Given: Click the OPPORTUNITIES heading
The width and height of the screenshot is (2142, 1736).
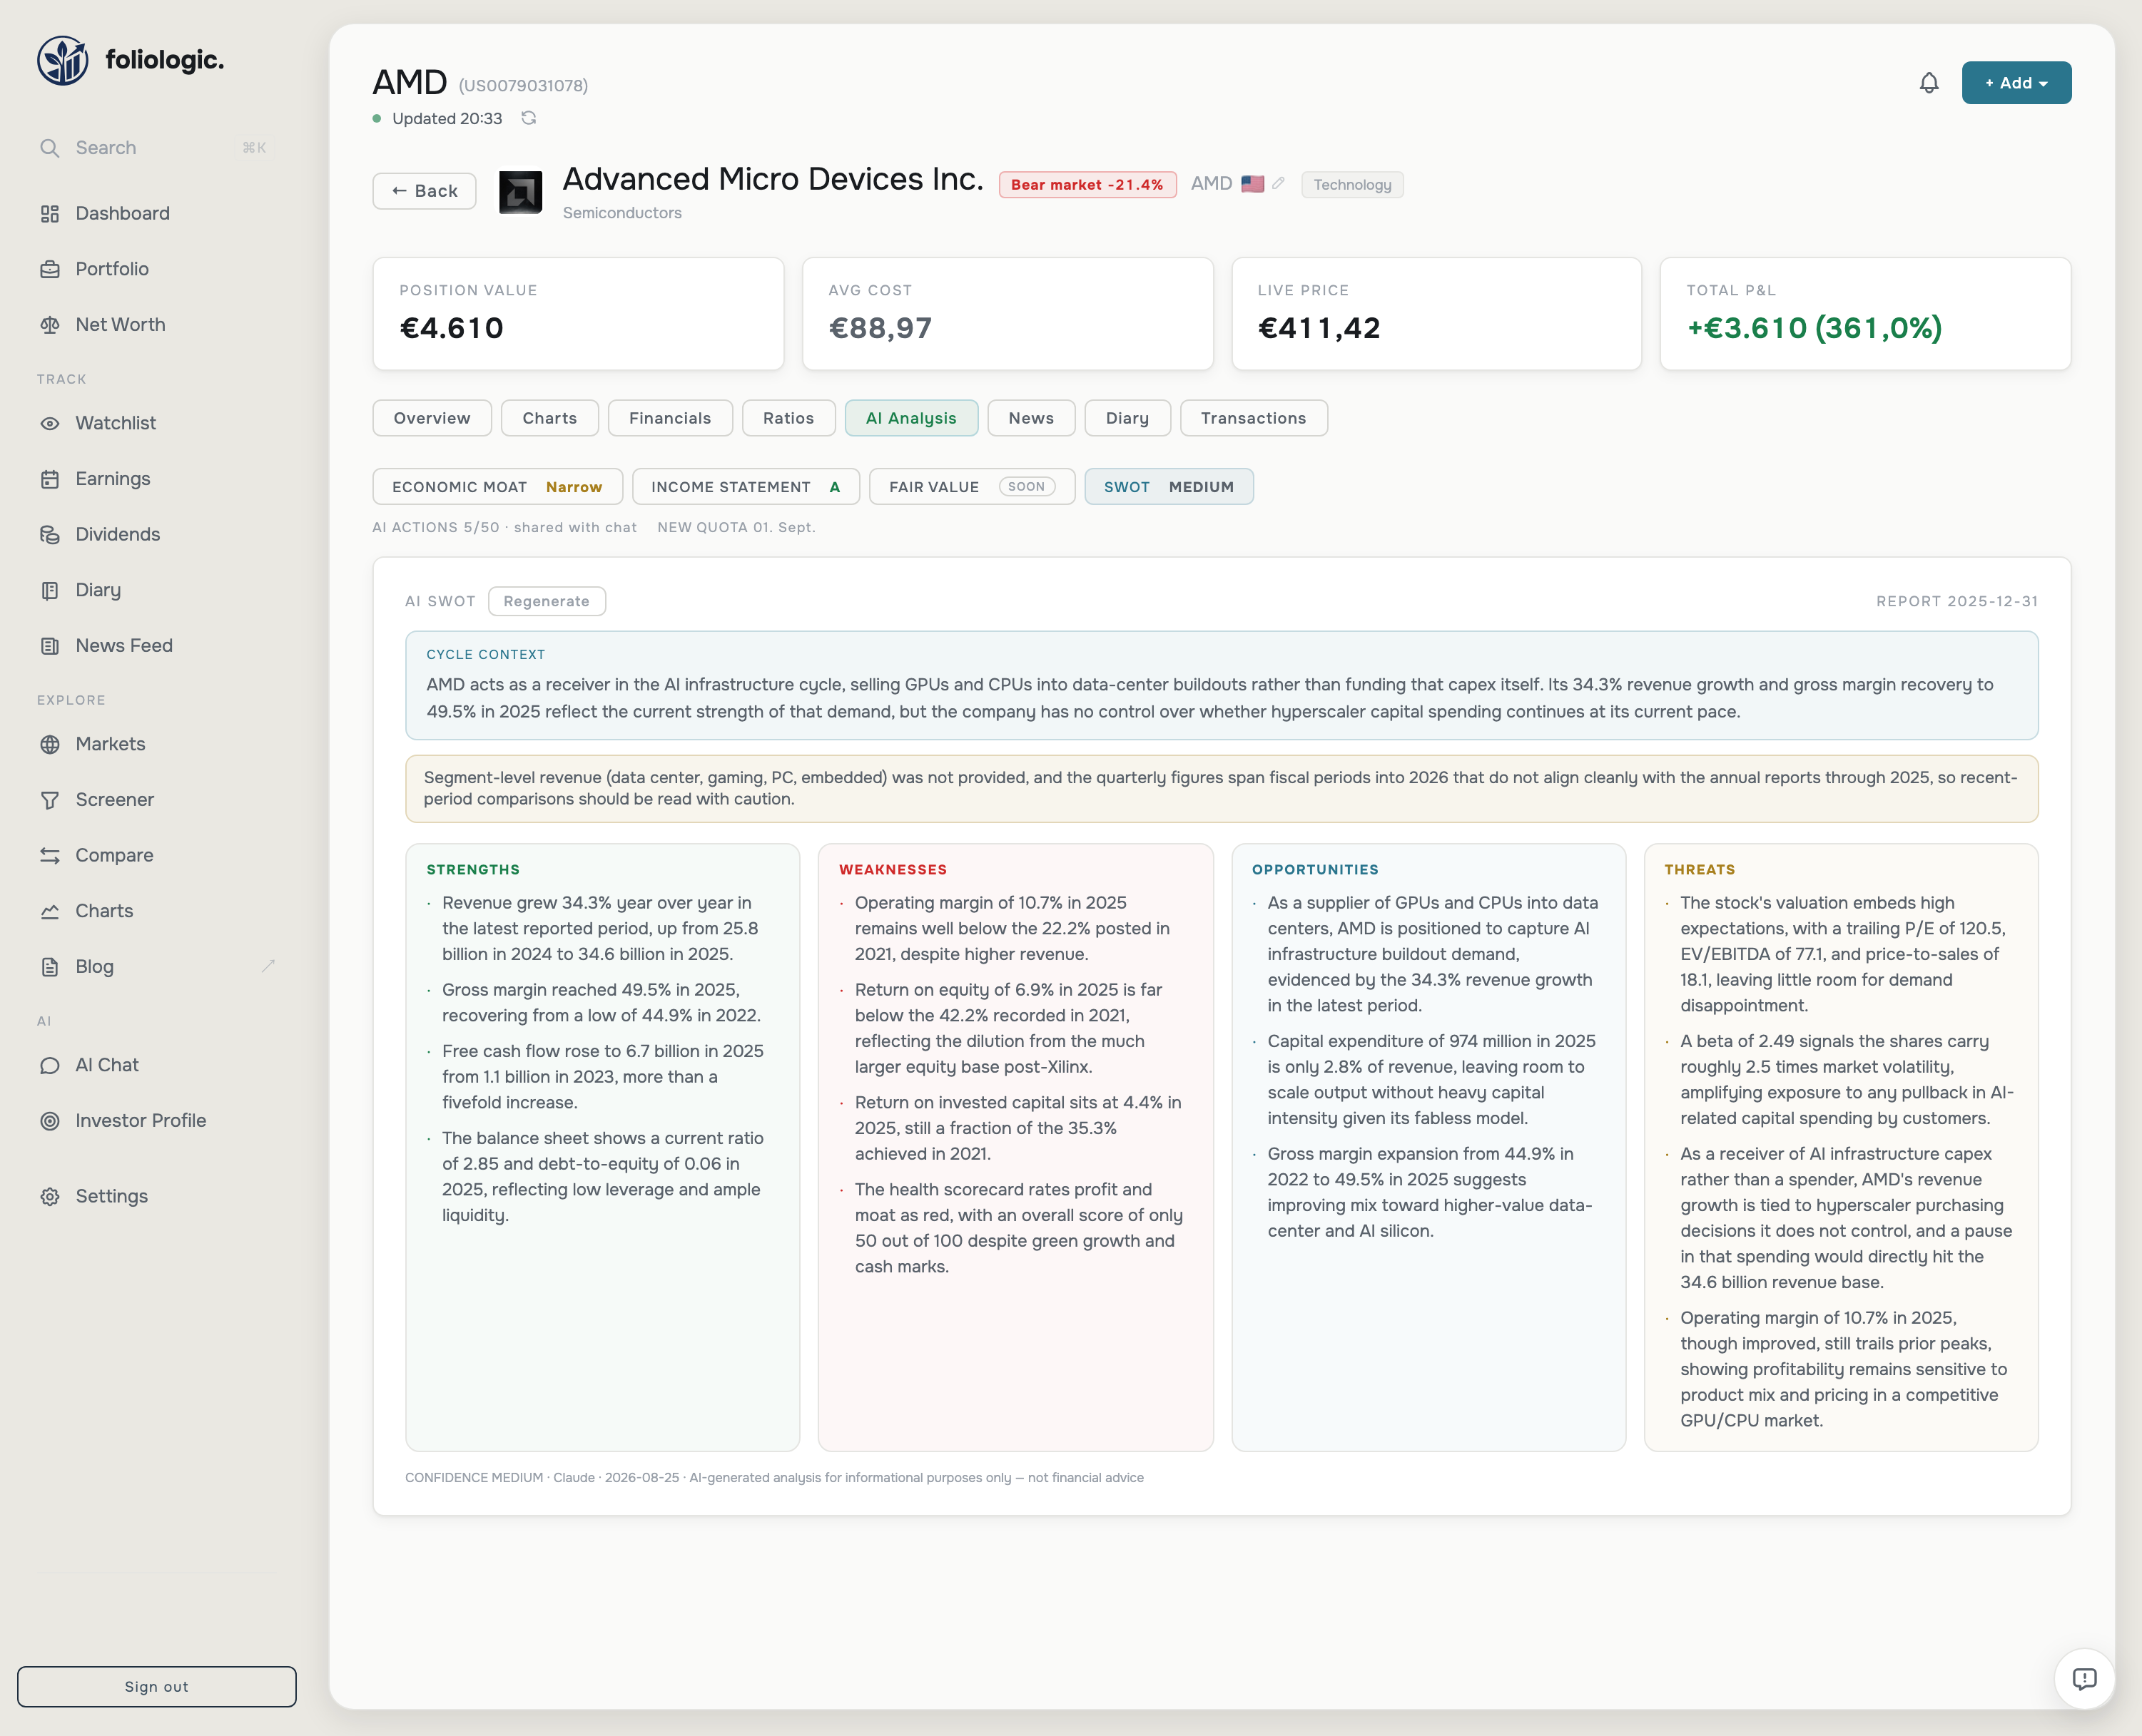Looking at the screenshot, I should [x=1314, y=870].
